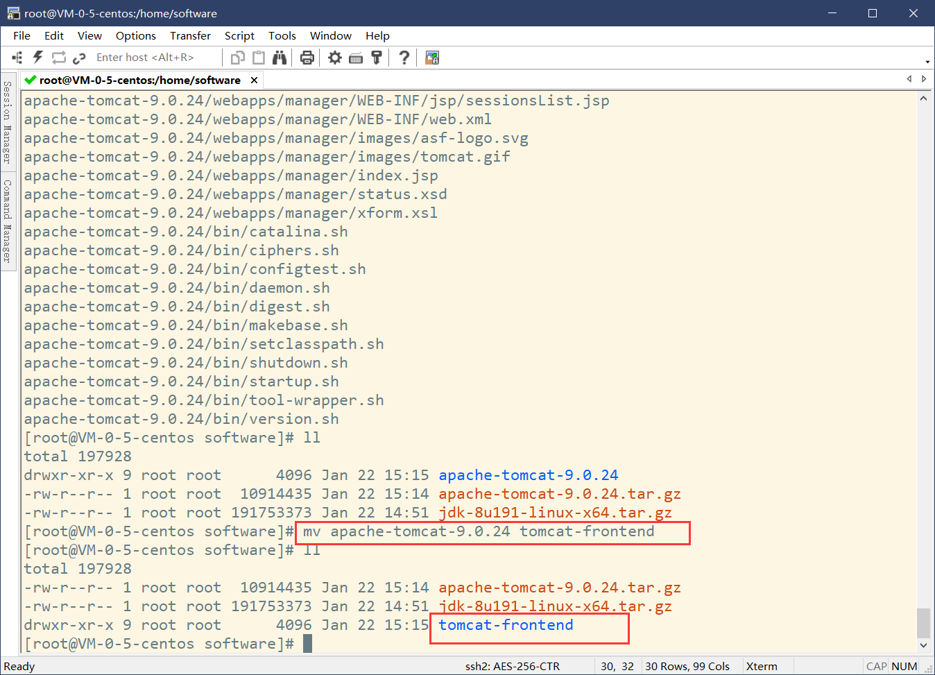Screen dimensions: 935x675
Task: Click the line ending 'WEB-INF/web.xml'
Action: (258, 119)
